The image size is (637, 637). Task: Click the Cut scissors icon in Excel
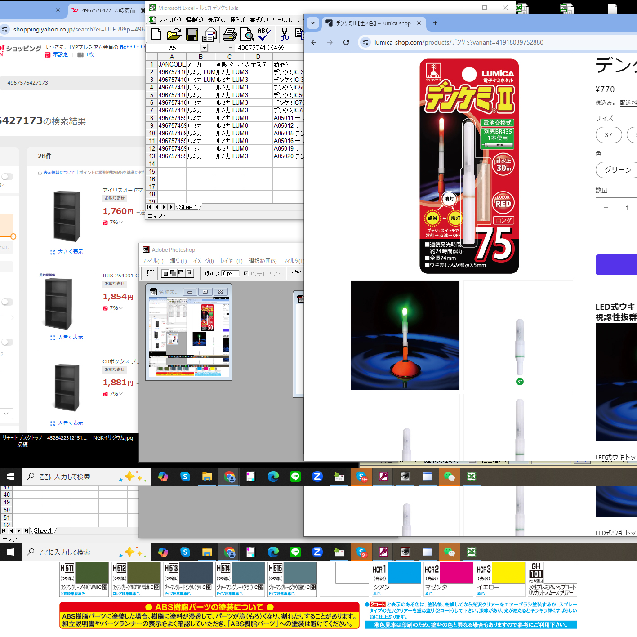pyautogui.click(x=284, y=35)
